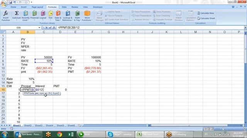This screenshot has width=247, height=138.
Task: Customize Quick Access Toolbar dropdown
Action: [x=32, y=2]
